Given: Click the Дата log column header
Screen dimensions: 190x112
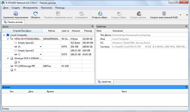Looking at the screenshot, I should point(31,91).
